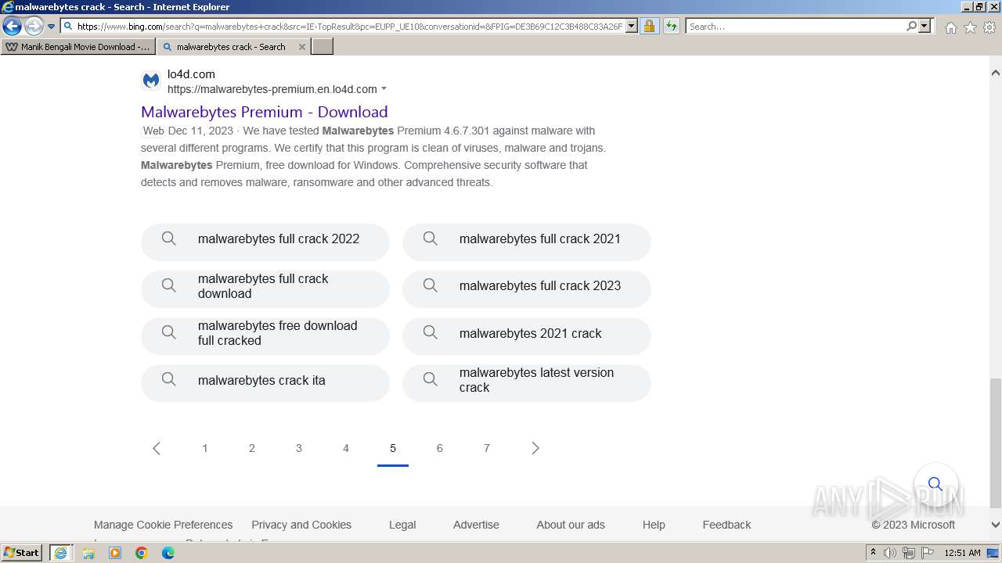Image resolution: width=1002 pixels, height=563 pixels.
Task: Go to results page 4
Action: [x=346, y=448]
